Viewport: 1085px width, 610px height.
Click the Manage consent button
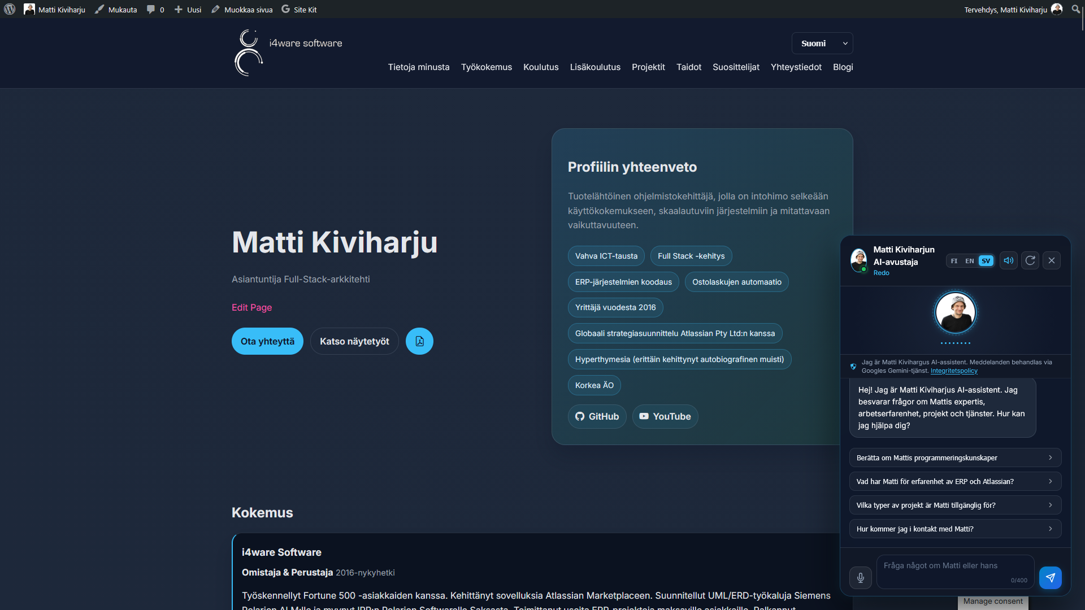pyautogui.click(x=993, y=602)
